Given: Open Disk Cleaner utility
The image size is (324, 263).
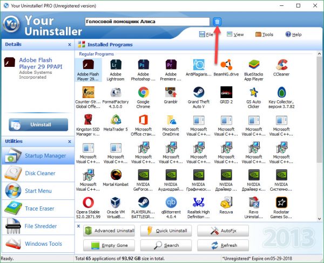Looking at the screenshot, I should click(x=38, y=174).
